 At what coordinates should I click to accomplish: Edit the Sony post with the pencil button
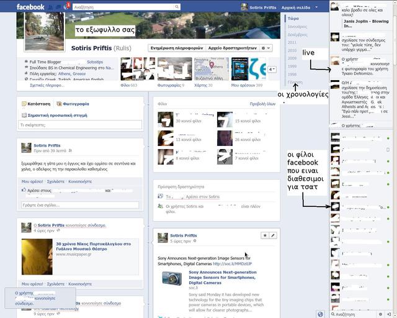273,235
